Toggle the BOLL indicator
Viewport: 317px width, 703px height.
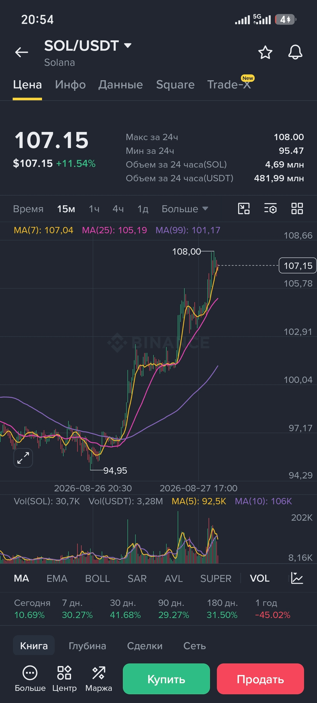(97, 578)
